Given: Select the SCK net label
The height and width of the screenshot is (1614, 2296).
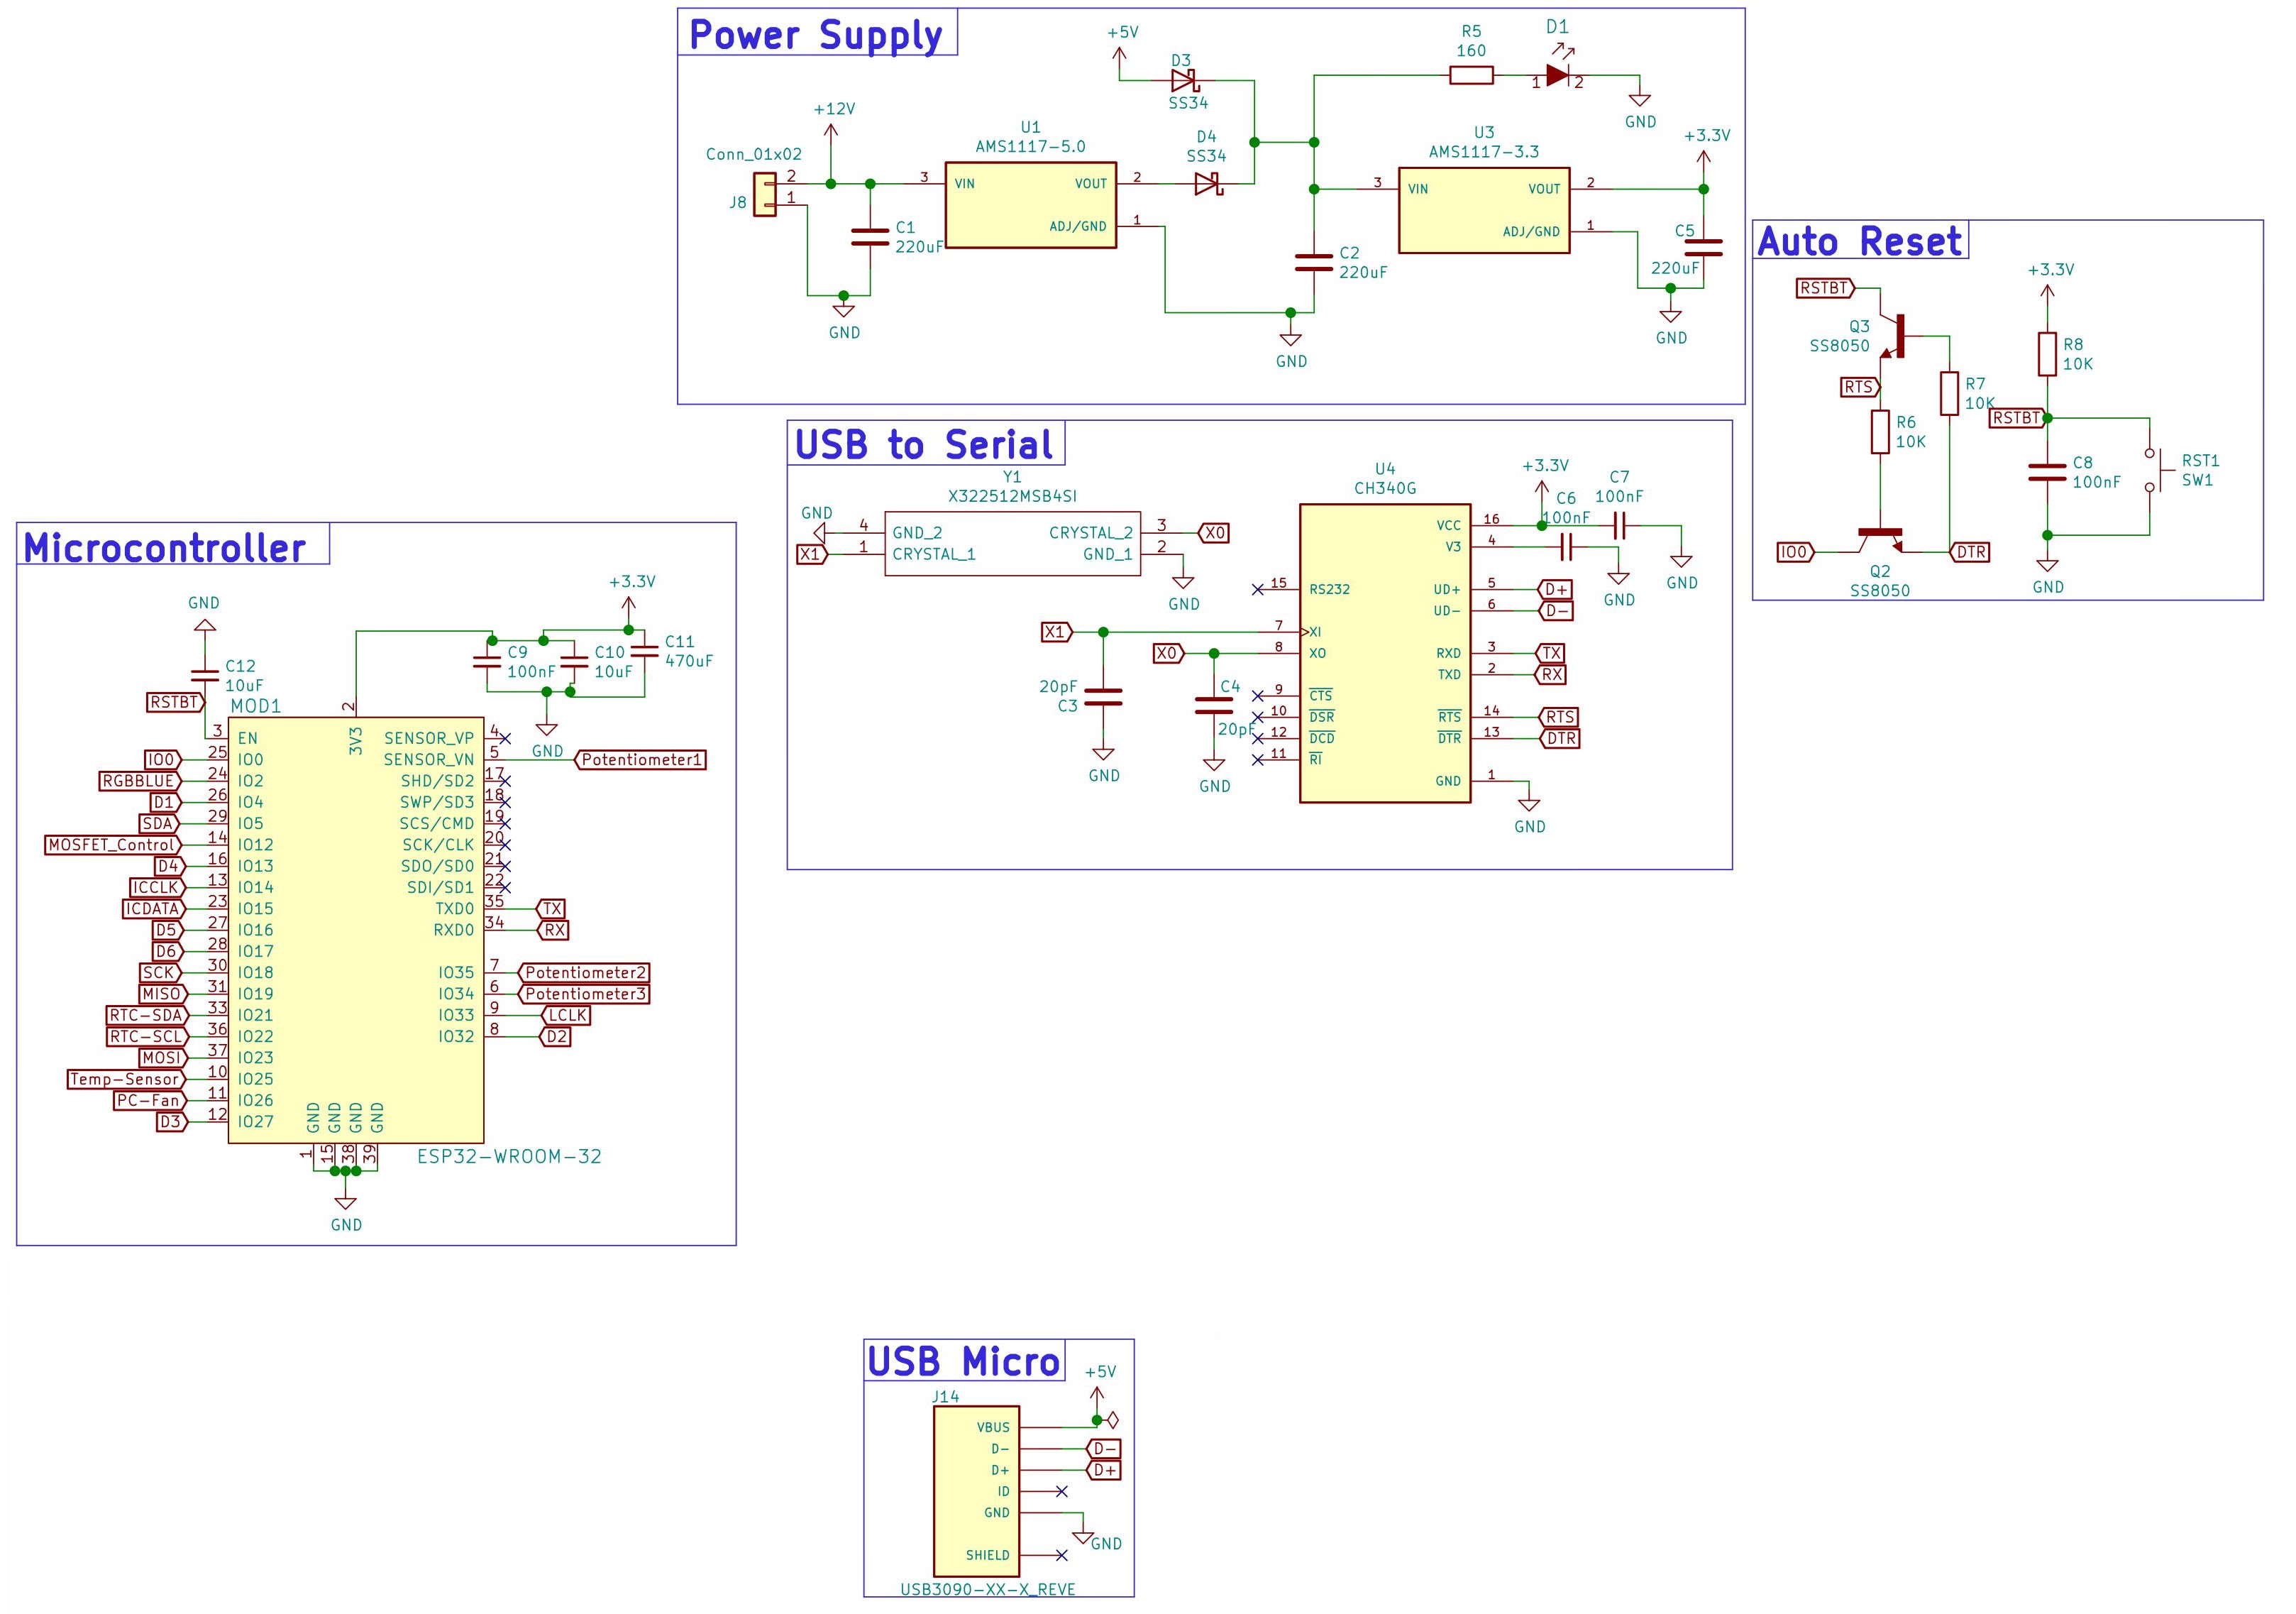Looking at the screenshot, I should click(x=160, y=972).
